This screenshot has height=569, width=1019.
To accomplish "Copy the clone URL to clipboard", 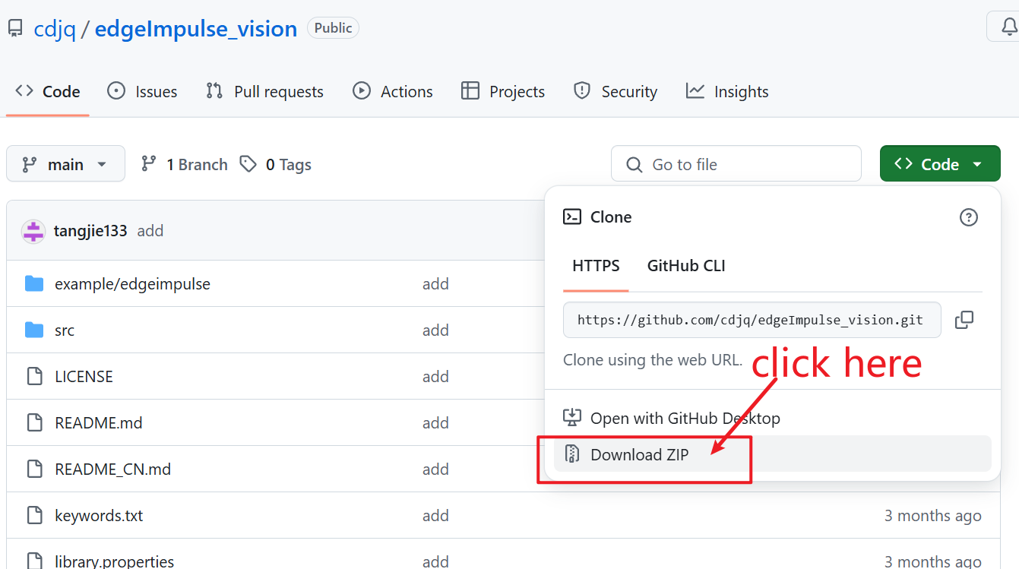I will 964,320.
